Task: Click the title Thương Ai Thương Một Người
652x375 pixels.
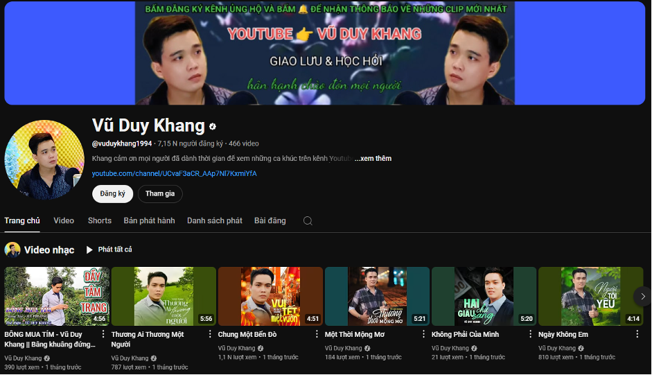Action: [148, 339]
